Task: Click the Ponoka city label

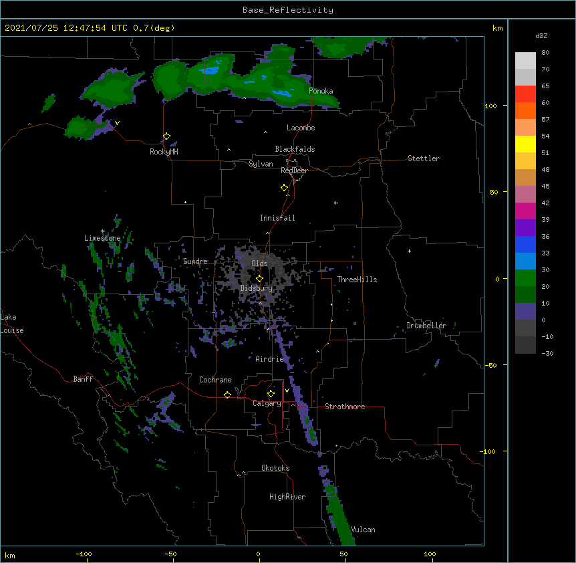Action: [321, 91]
